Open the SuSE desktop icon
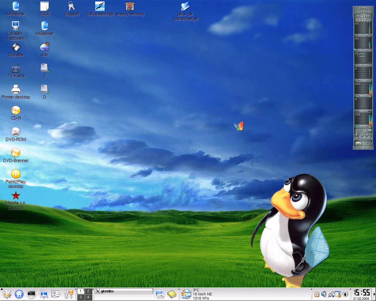This screenshot has height=301, width=376. 45,9
